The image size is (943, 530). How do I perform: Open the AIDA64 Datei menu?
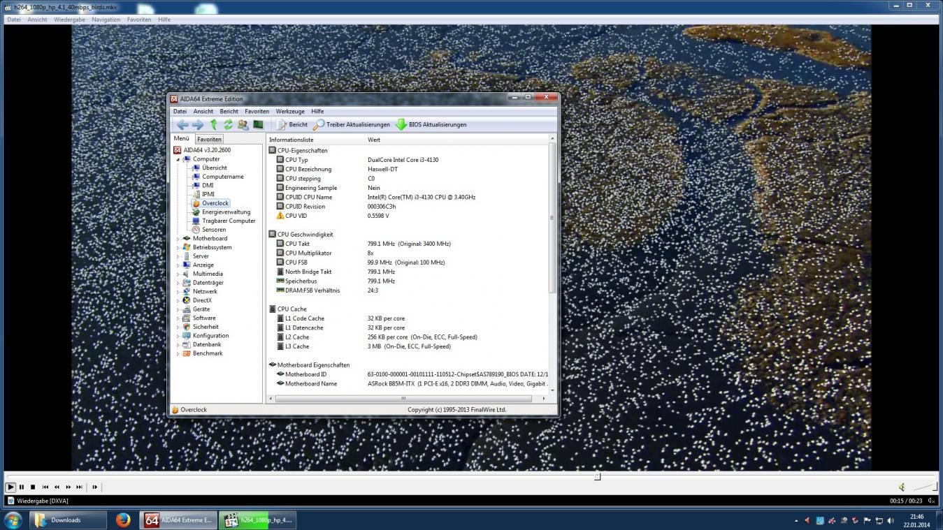click(180, 111)
